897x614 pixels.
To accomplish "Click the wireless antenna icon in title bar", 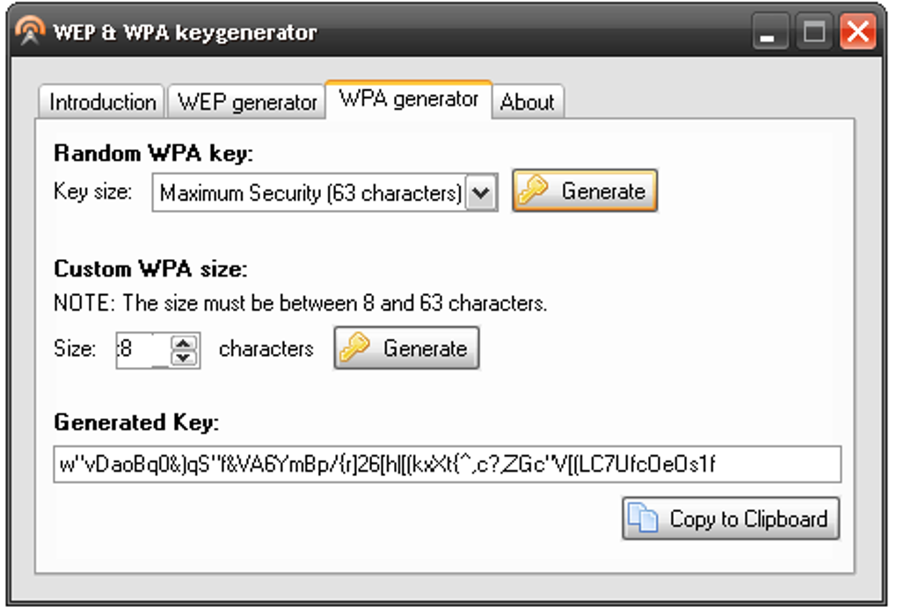I will click(30, 33).
